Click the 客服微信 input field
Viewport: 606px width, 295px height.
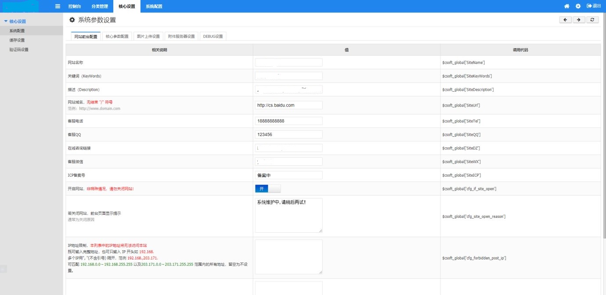pos(289,162)
